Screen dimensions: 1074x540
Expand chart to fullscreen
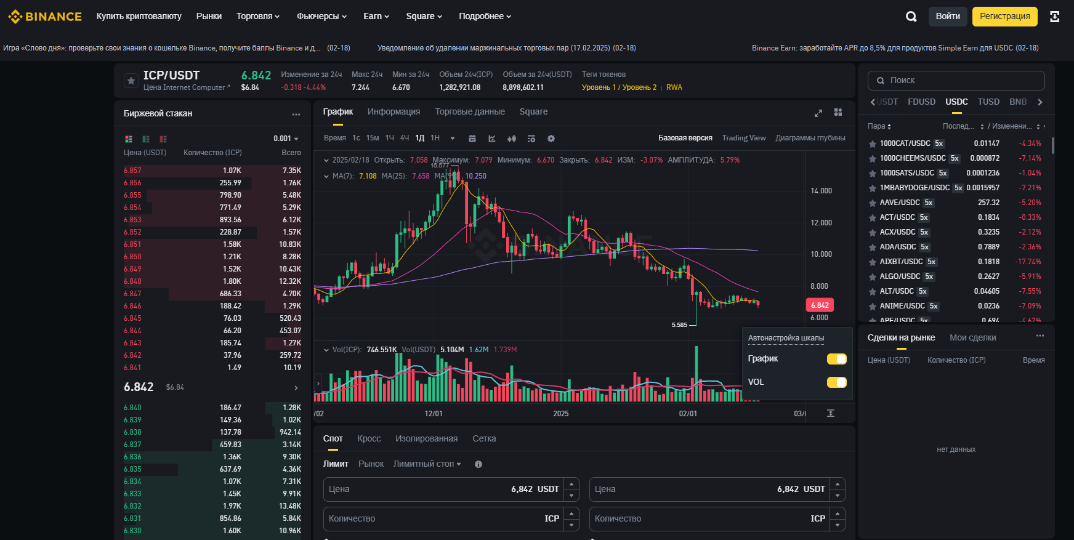pyautogui.click(x=818, y=113)
